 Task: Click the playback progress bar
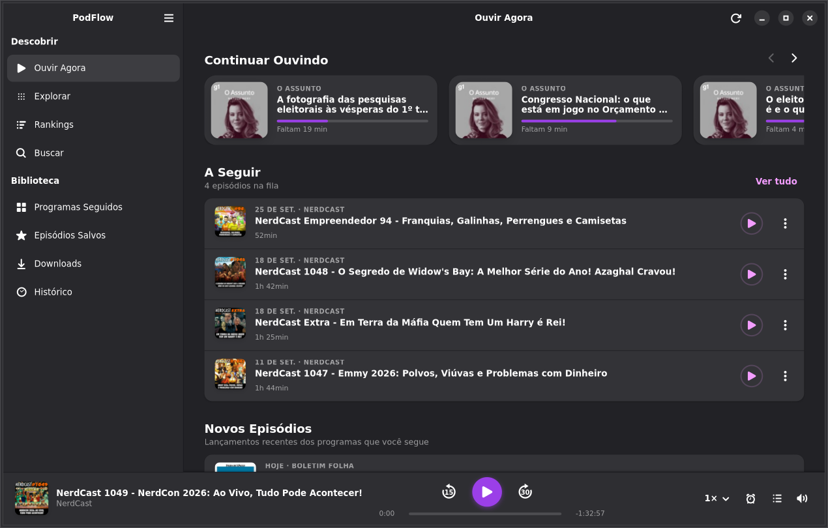pyautogui.click(x=485, y=514)
